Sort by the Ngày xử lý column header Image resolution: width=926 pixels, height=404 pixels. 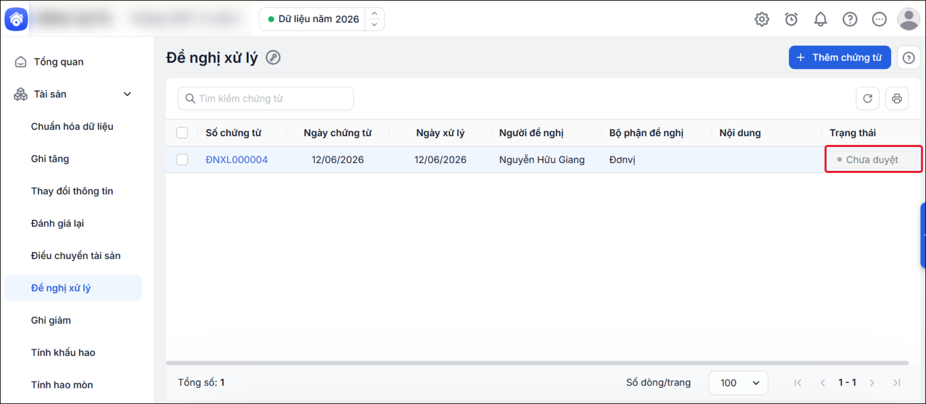coord(440,133)
